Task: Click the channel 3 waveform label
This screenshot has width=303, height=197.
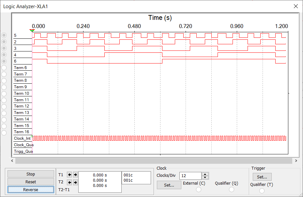Action: coord(15,49)
